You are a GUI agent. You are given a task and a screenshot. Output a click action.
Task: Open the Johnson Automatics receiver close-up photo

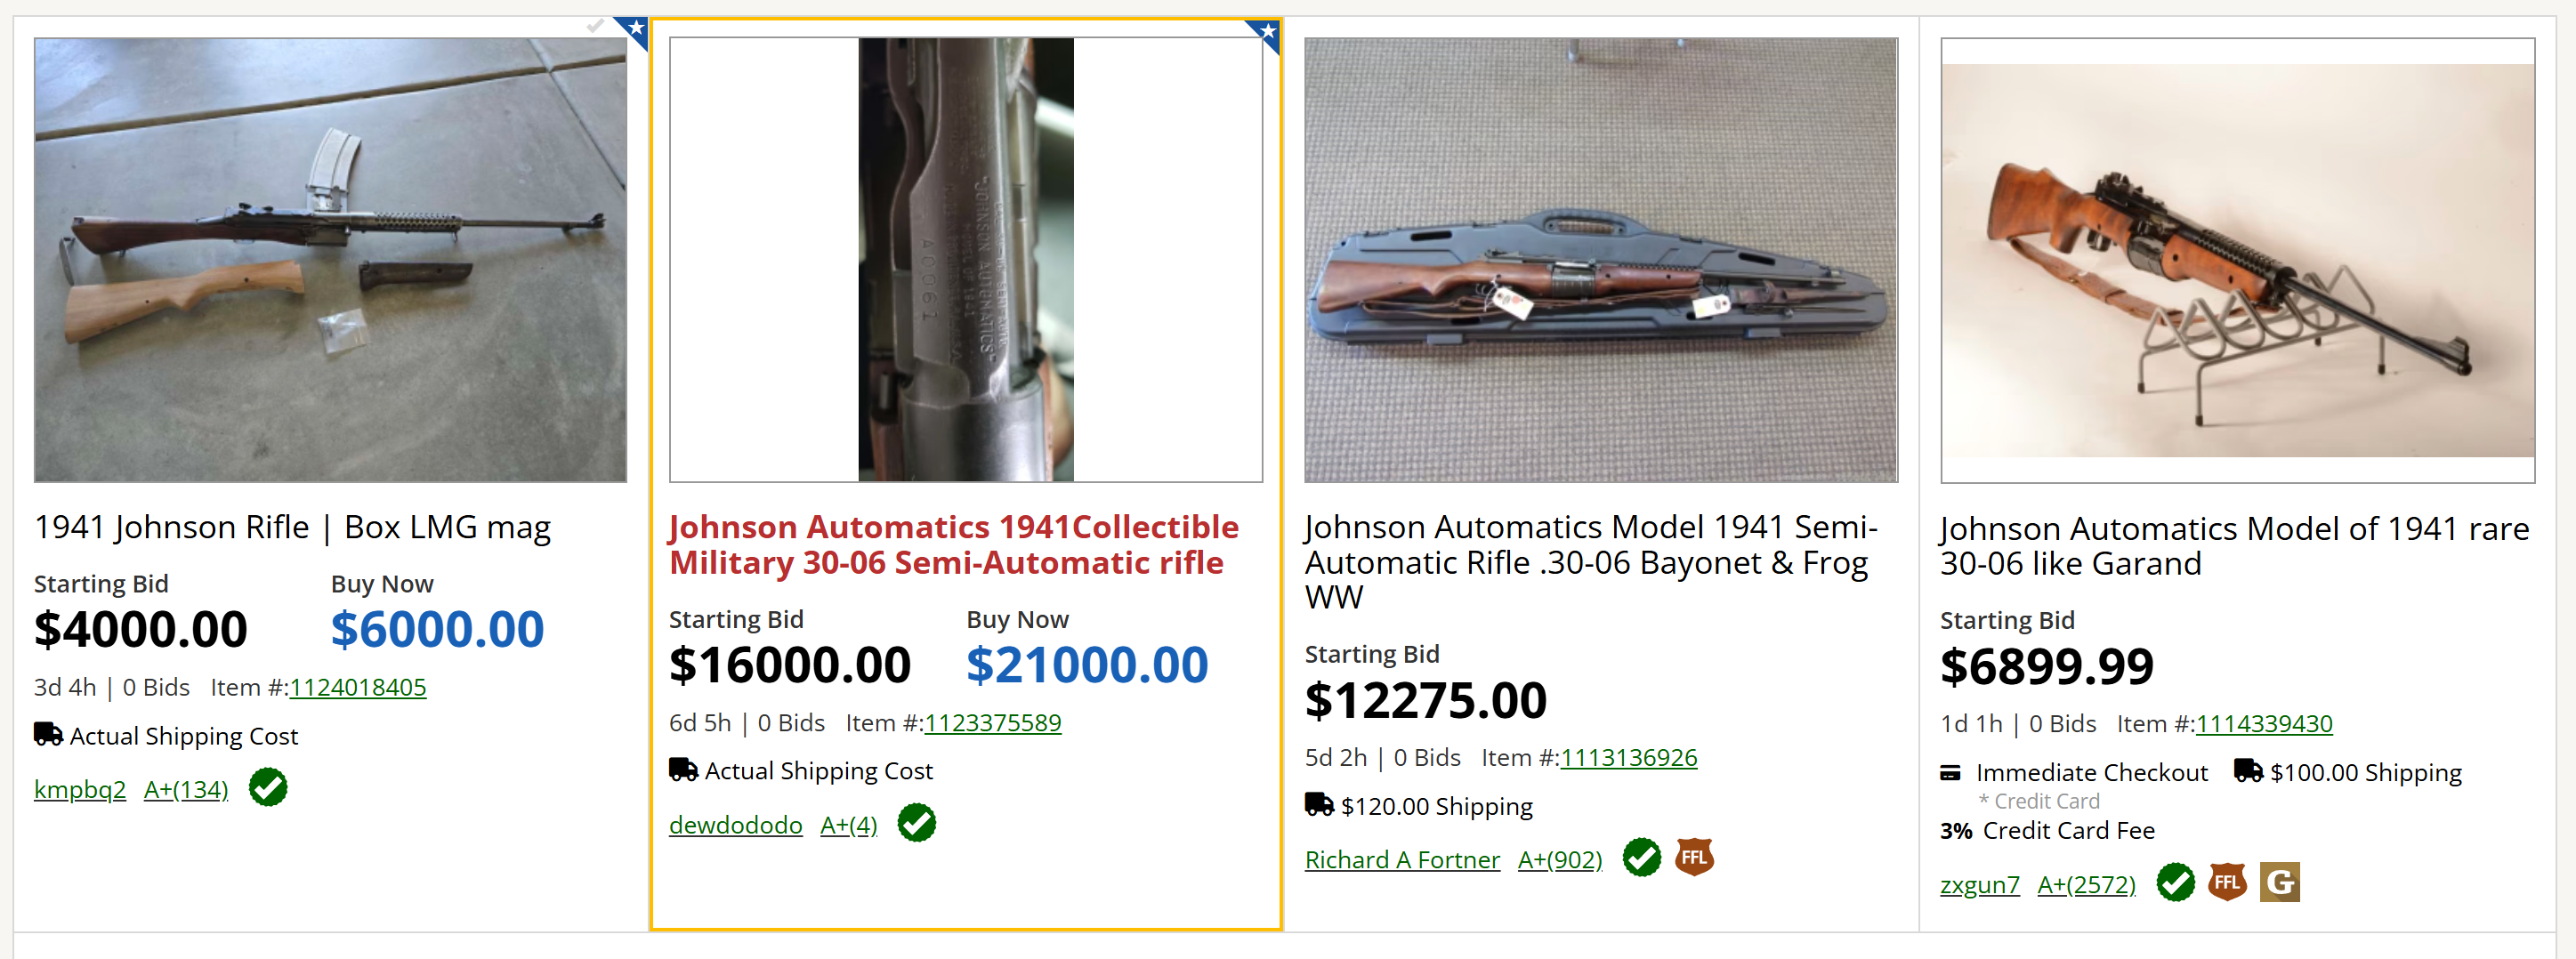pyautogui.click(x=965, y=260)
